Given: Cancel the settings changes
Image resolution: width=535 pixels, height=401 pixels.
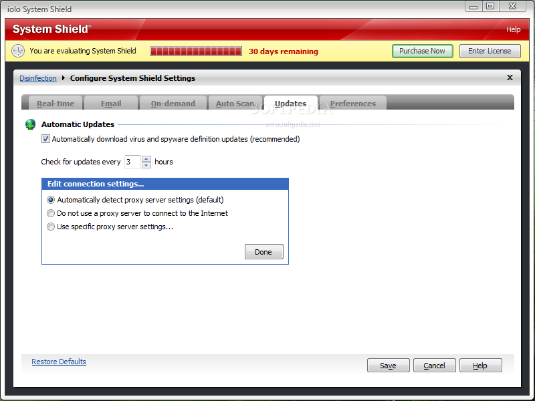Looking at the screenshot, I should [434, 365].
